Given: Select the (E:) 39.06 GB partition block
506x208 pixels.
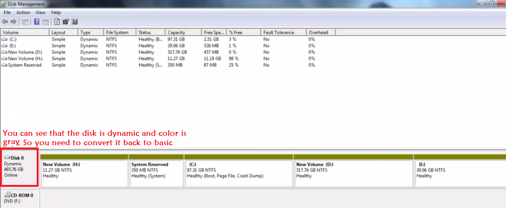Looking at the screenshot, I should [460, 170].
